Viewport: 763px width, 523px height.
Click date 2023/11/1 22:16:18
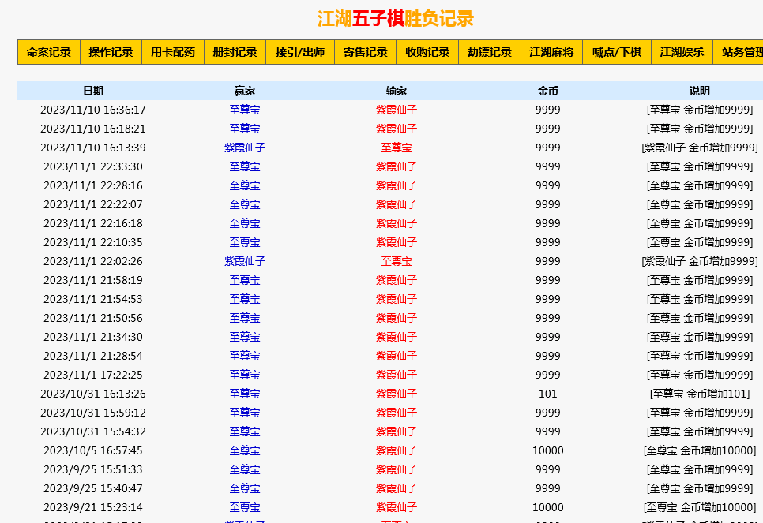pyautogui.click(x=93, y=223)
